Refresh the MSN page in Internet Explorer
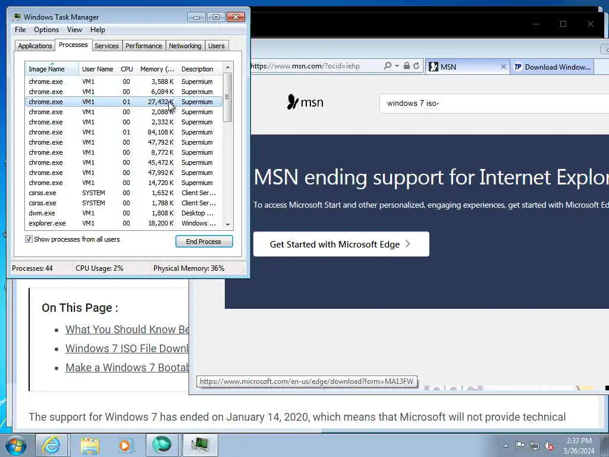609x457 pixels. click(x=416, y=65)
